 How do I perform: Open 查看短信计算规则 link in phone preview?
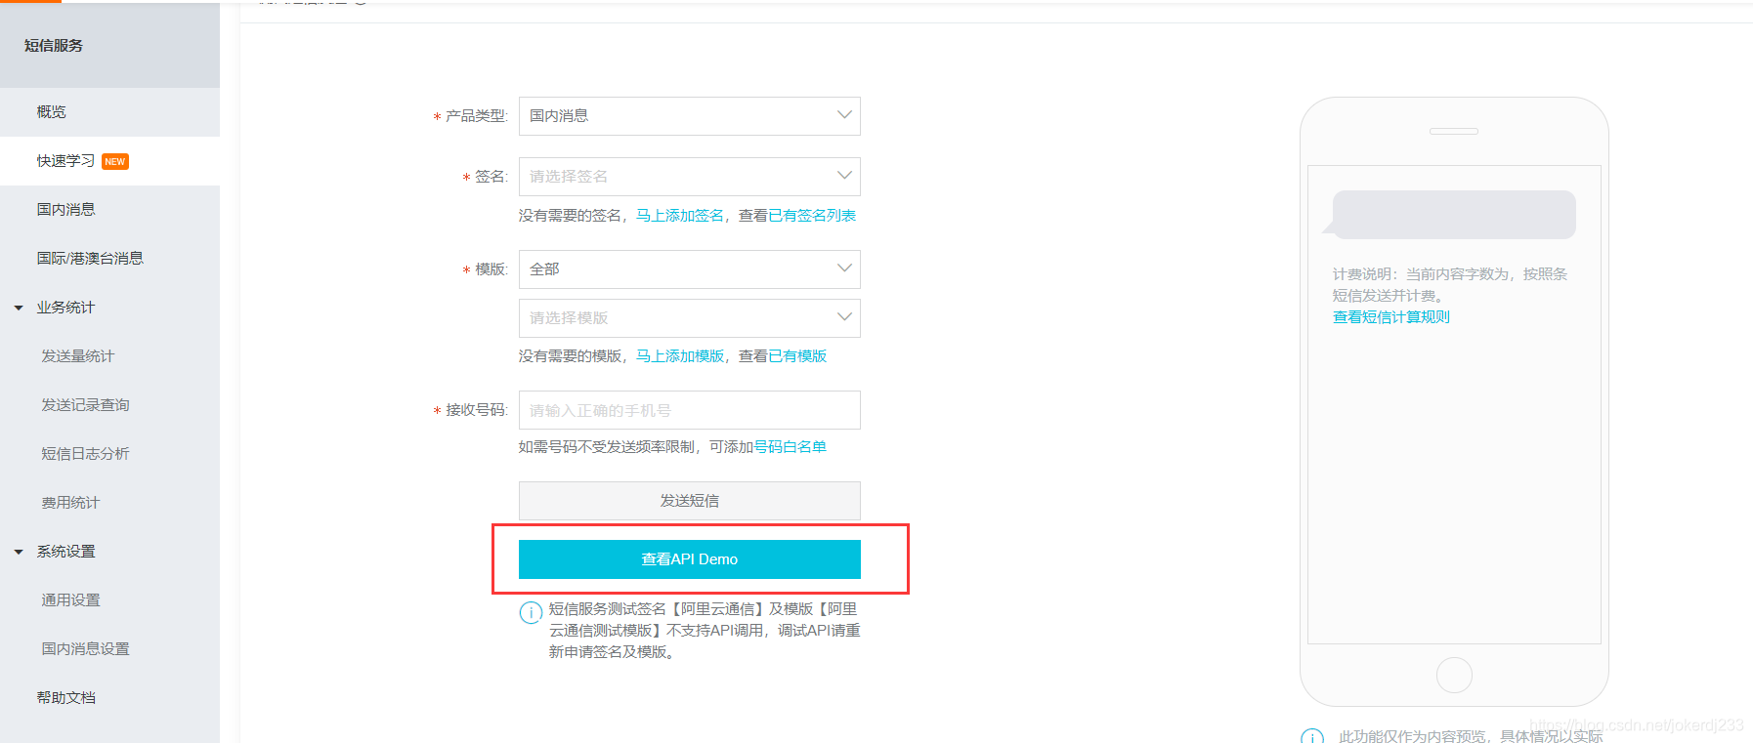(x=1391, y=317)
